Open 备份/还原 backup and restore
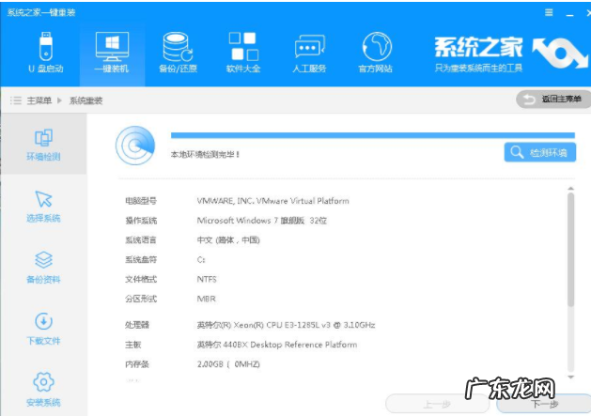 coord(178,53)
